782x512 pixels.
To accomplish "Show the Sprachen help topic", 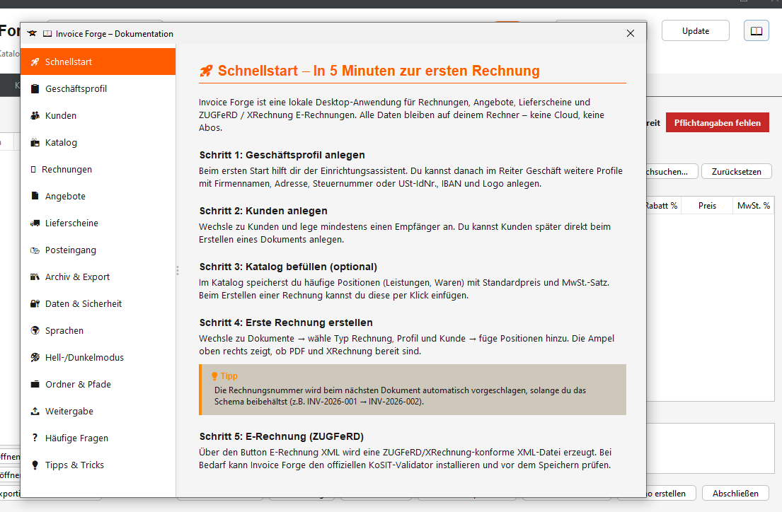I will (x=98, y=331).
